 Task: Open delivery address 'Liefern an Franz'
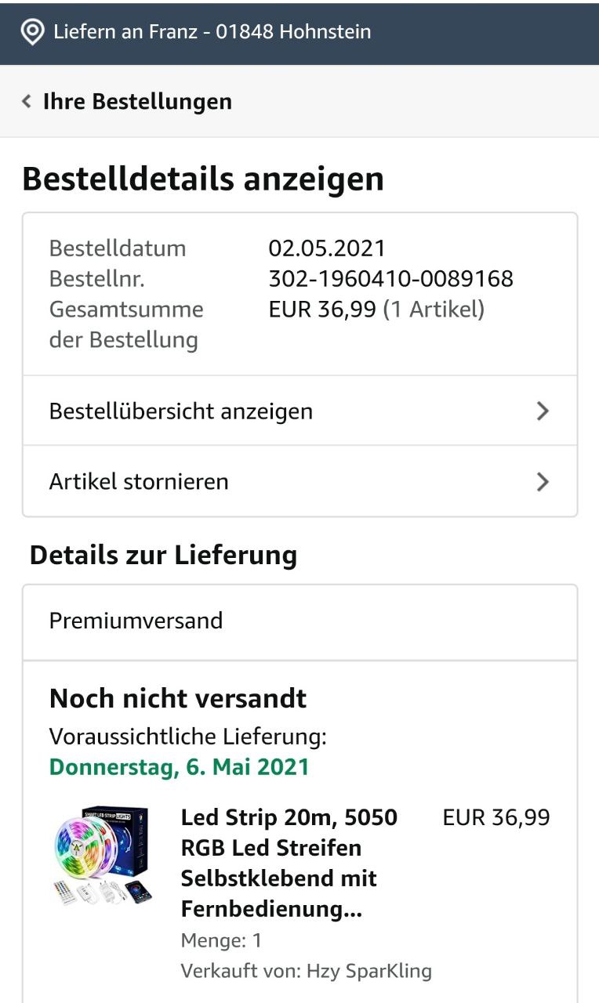click(212, 32)
